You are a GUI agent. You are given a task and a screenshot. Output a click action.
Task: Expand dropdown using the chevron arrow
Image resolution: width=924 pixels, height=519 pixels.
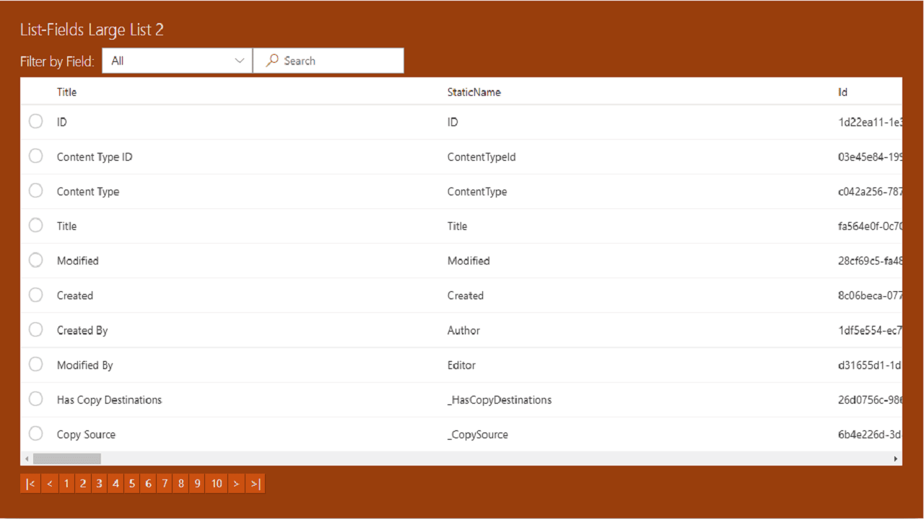point(240,61)
